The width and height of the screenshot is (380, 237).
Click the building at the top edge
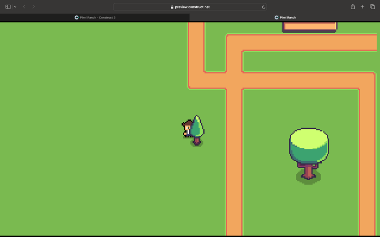[x=310, y=27]
